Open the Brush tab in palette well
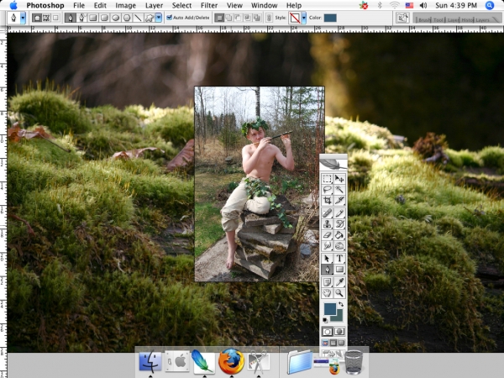 pos(423,20)
